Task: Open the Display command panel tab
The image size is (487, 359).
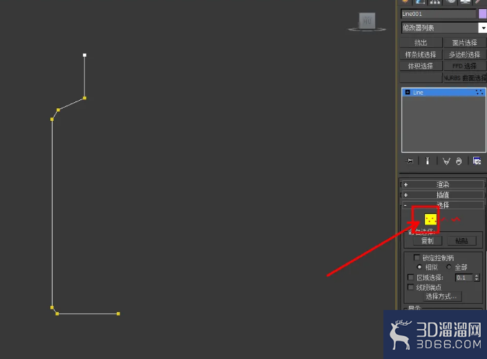Action: tap(465, 2)
